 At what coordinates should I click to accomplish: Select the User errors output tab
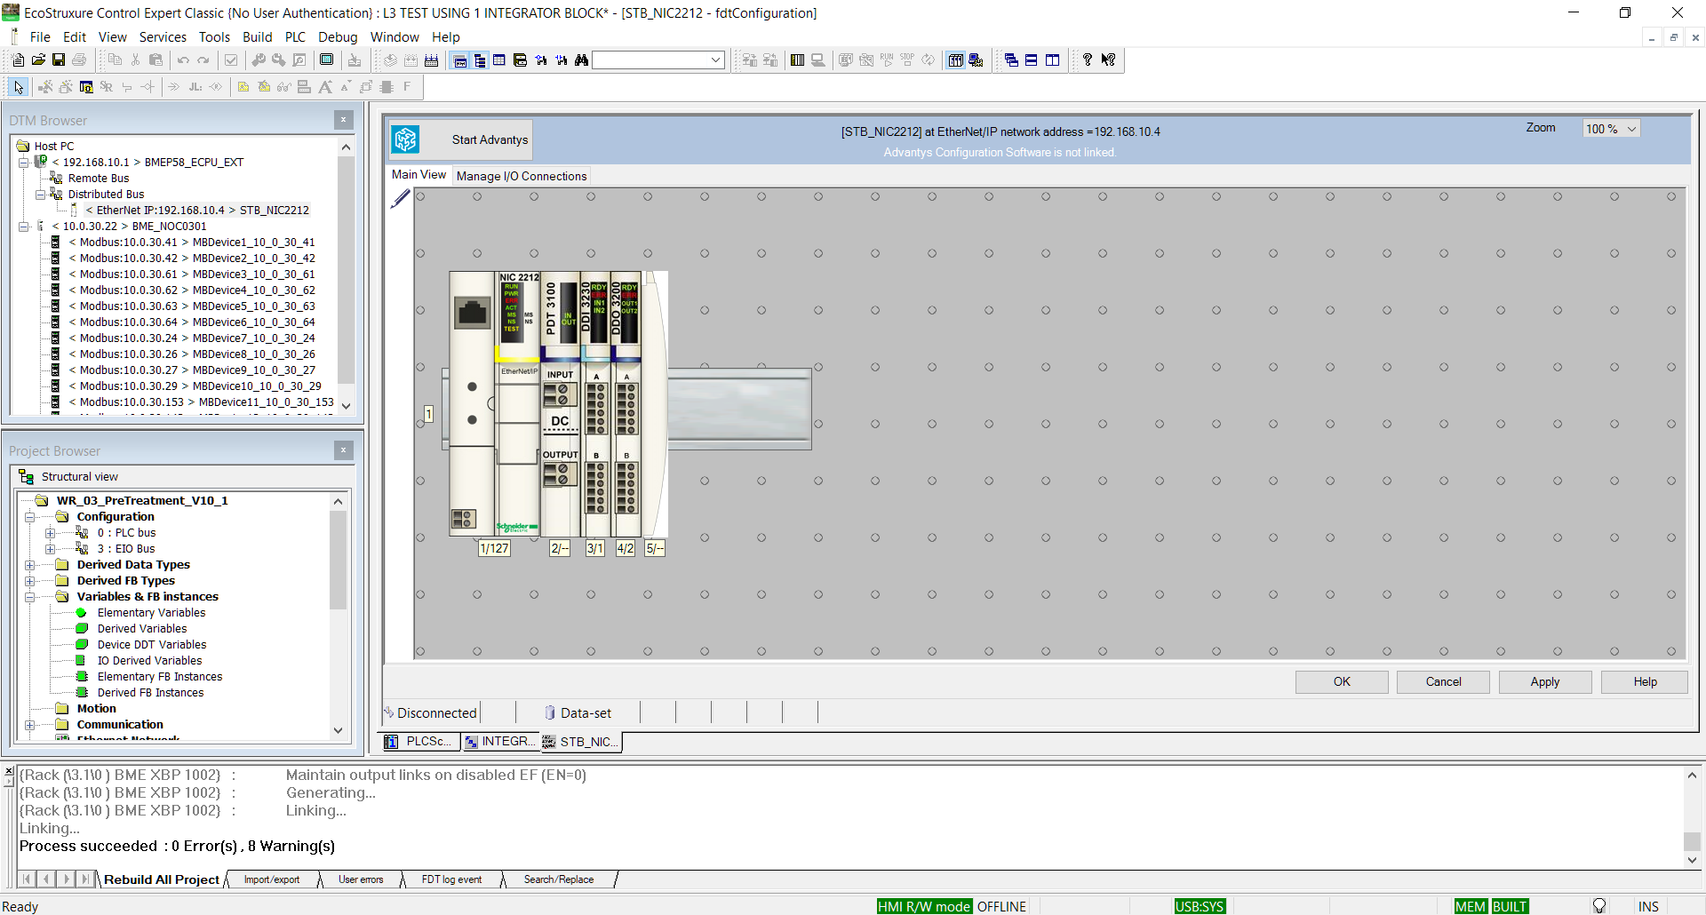pos(361,879)
